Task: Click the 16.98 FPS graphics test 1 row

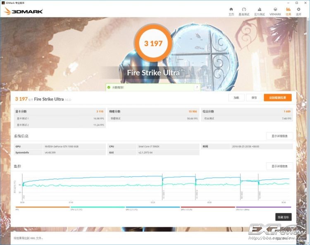Action: [60, 119]
